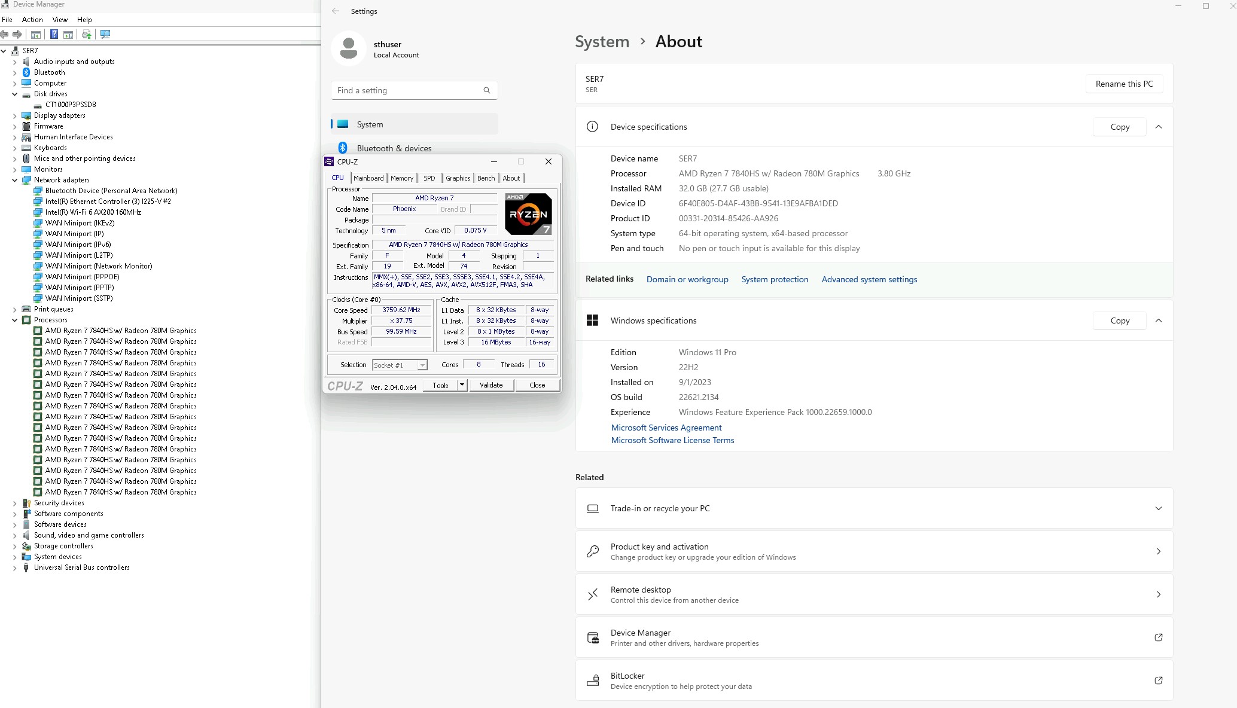Expand the Display adapters node
1237x708 pixels.
tap(15, 115)
